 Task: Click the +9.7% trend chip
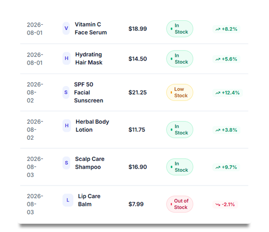pyautogui.click(x=226, y=167)
